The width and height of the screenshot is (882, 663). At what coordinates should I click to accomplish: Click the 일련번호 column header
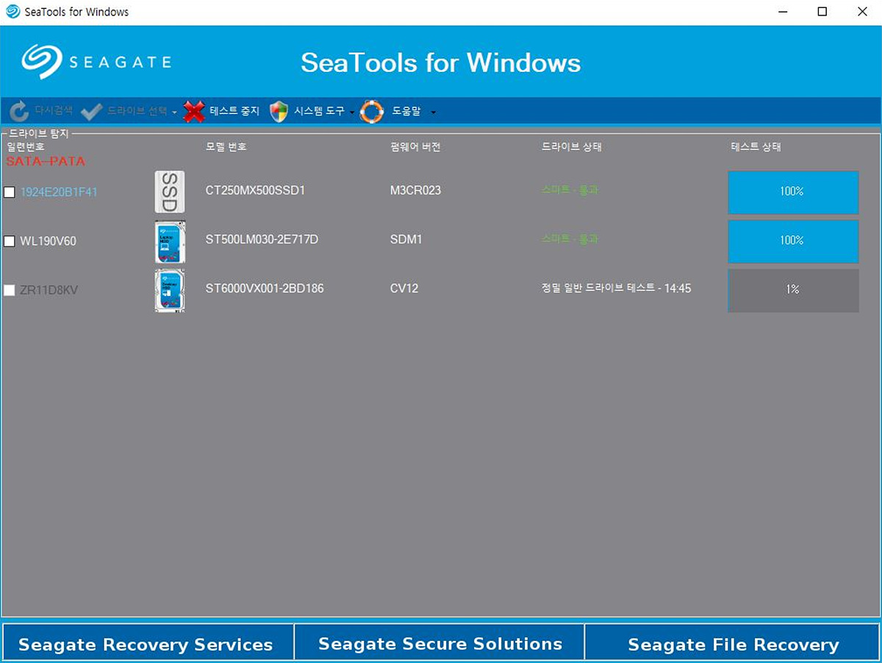tap(26, 147)
